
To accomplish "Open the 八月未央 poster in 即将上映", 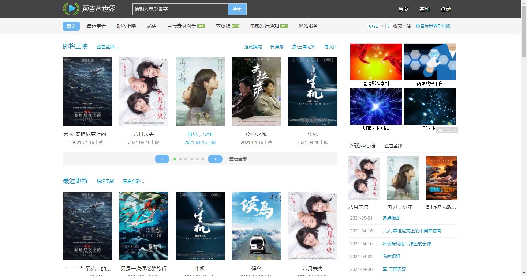I will [144, 91].
